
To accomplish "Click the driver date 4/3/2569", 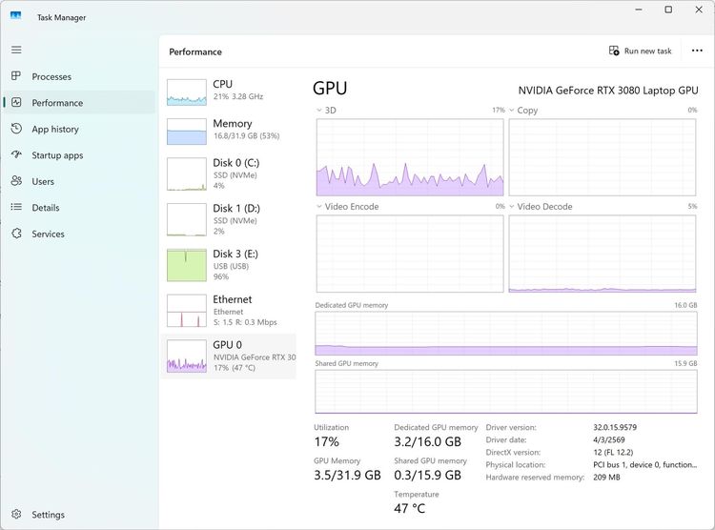I will click(609, 439).
